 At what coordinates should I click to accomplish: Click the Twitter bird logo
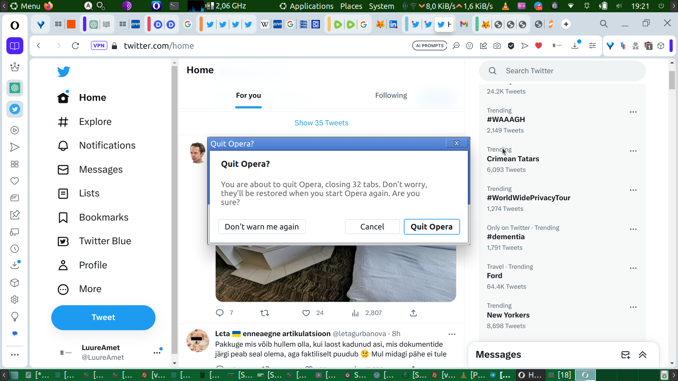64,72
